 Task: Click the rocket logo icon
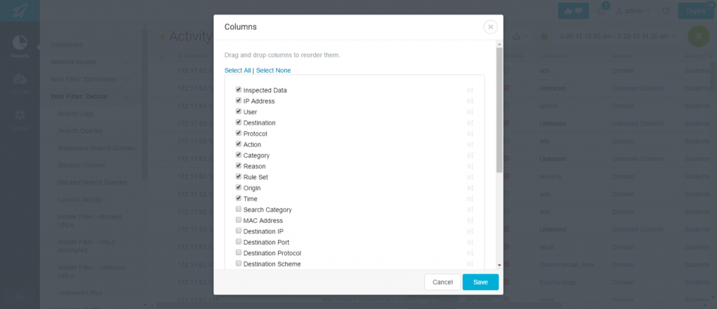pyautogui.click(x=20, y=10)
